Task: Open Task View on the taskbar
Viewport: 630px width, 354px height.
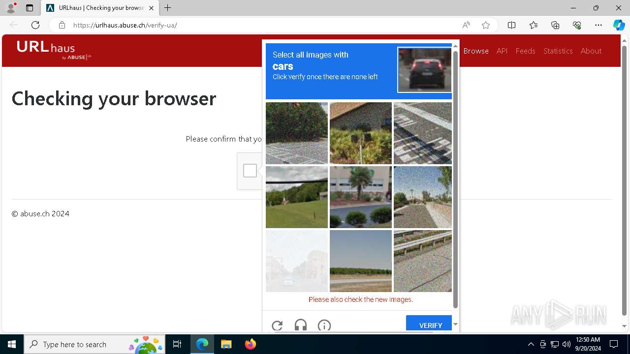Action: point(177,344)
